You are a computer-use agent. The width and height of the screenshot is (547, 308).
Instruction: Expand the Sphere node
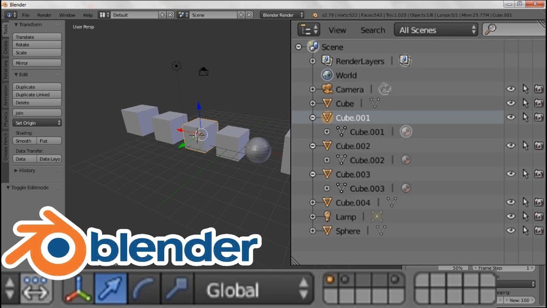coord(313,231)
